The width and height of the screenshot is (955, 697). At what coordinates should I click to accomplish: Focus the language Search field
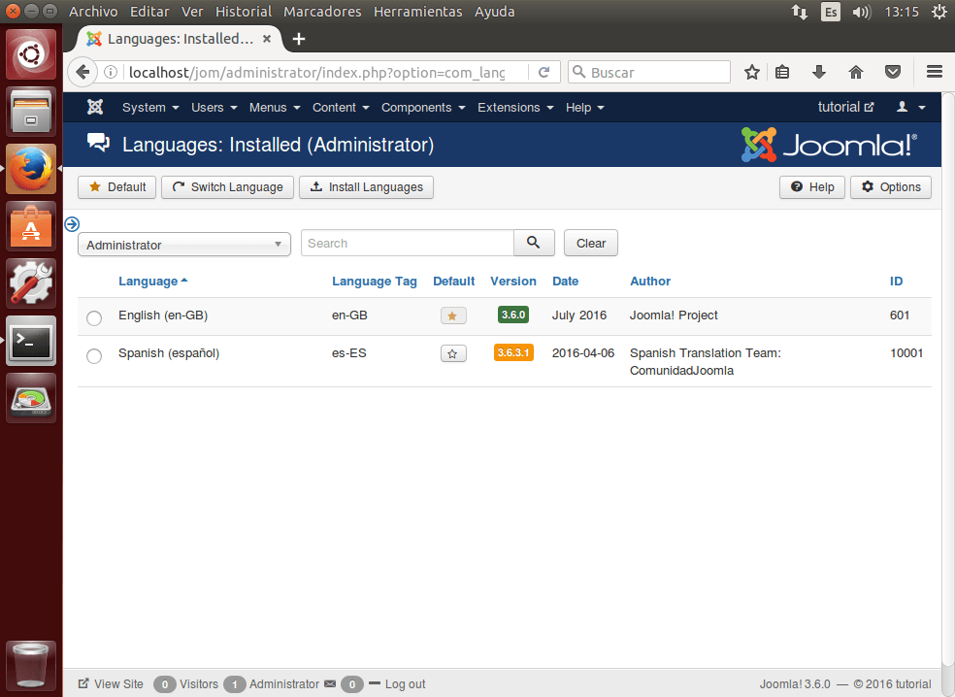(408, 243)
